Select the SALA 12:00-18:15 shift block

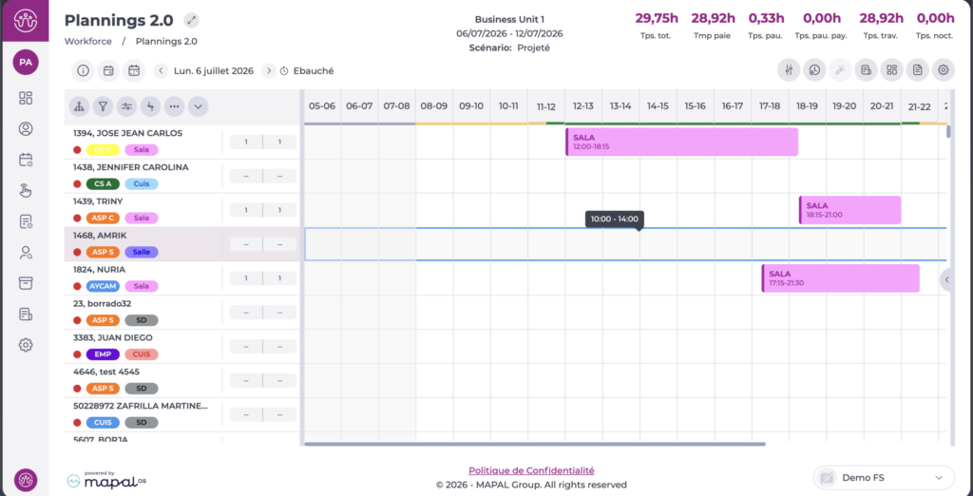[681, 142]
